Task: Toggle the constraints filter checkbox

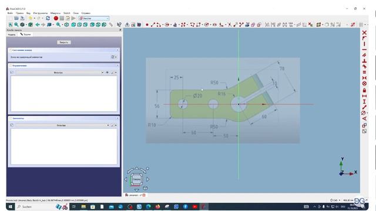Action: [x=12, y=72]
